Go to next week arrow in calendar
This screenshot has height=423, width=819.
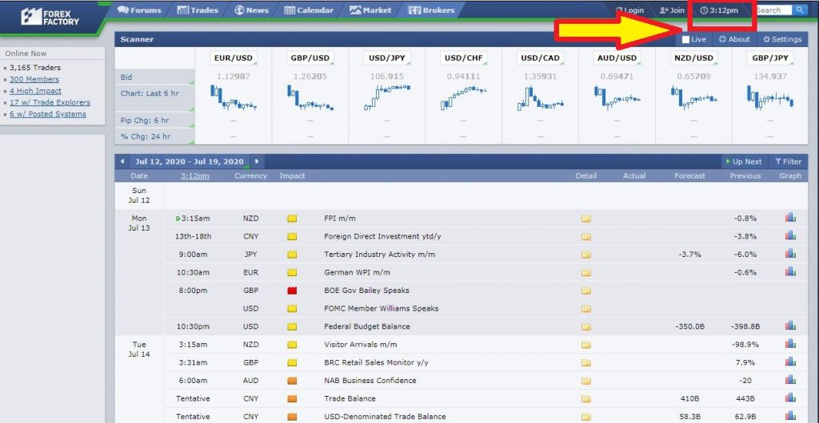click(x=257, y=161)
